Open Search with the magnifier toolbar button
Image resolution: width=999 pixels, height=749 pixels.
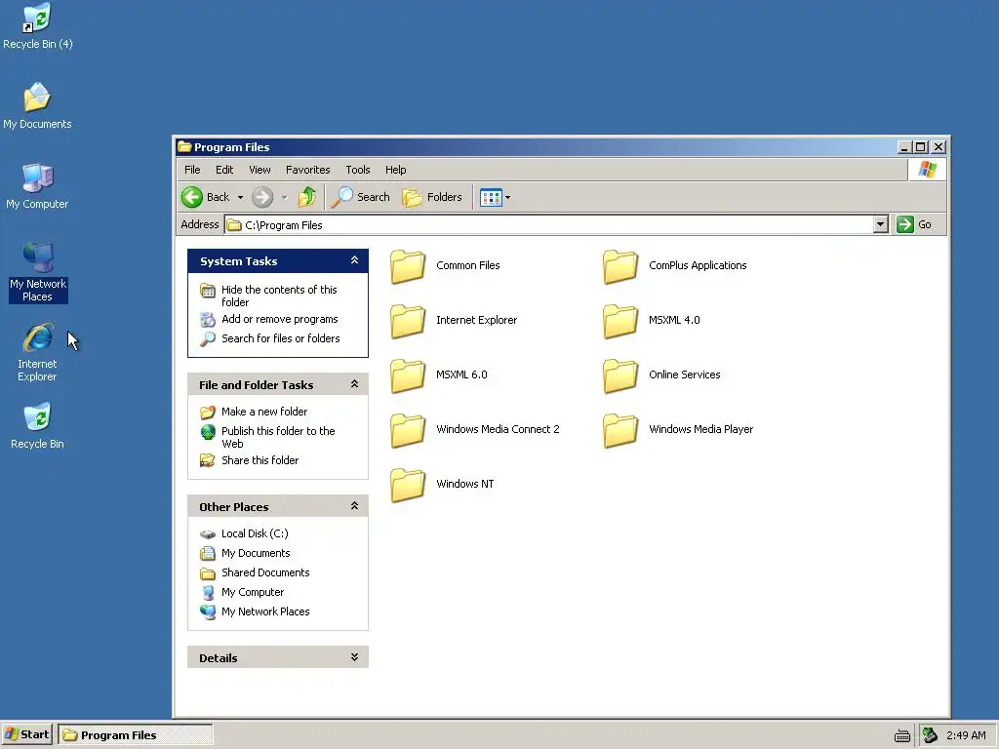[361, 197]
